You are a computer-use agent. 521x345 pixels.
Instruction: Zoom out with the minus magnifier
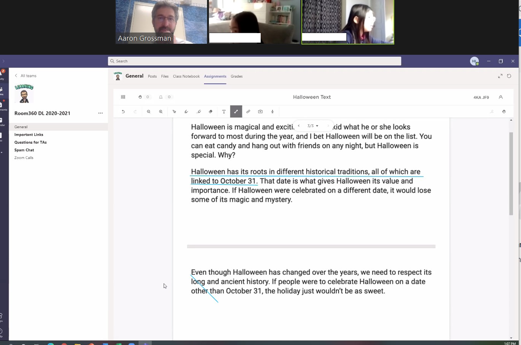pyautogui.click(x=149, y=111)
